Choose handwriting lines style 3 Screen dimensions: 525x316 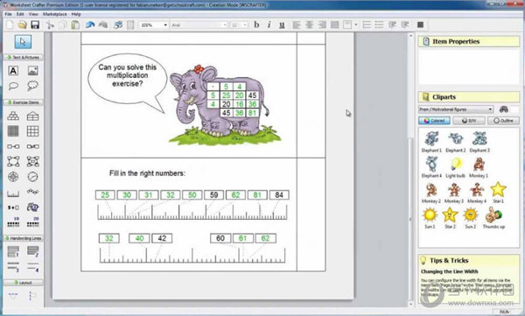(13, 267)
